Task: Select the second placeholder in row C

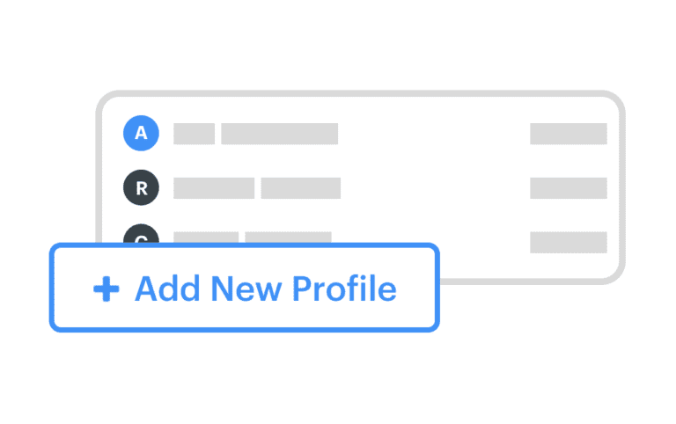Action: 288,237
